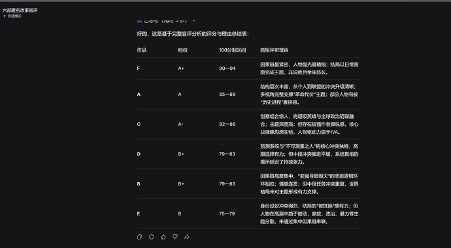The image size is (451, 248).
Task: Regenerate the response via refresh icon
Action: (151, 237)
